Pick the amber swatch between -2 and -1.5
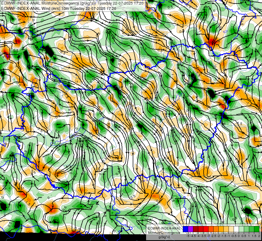 pyautogui.click(x=221, y=229)
